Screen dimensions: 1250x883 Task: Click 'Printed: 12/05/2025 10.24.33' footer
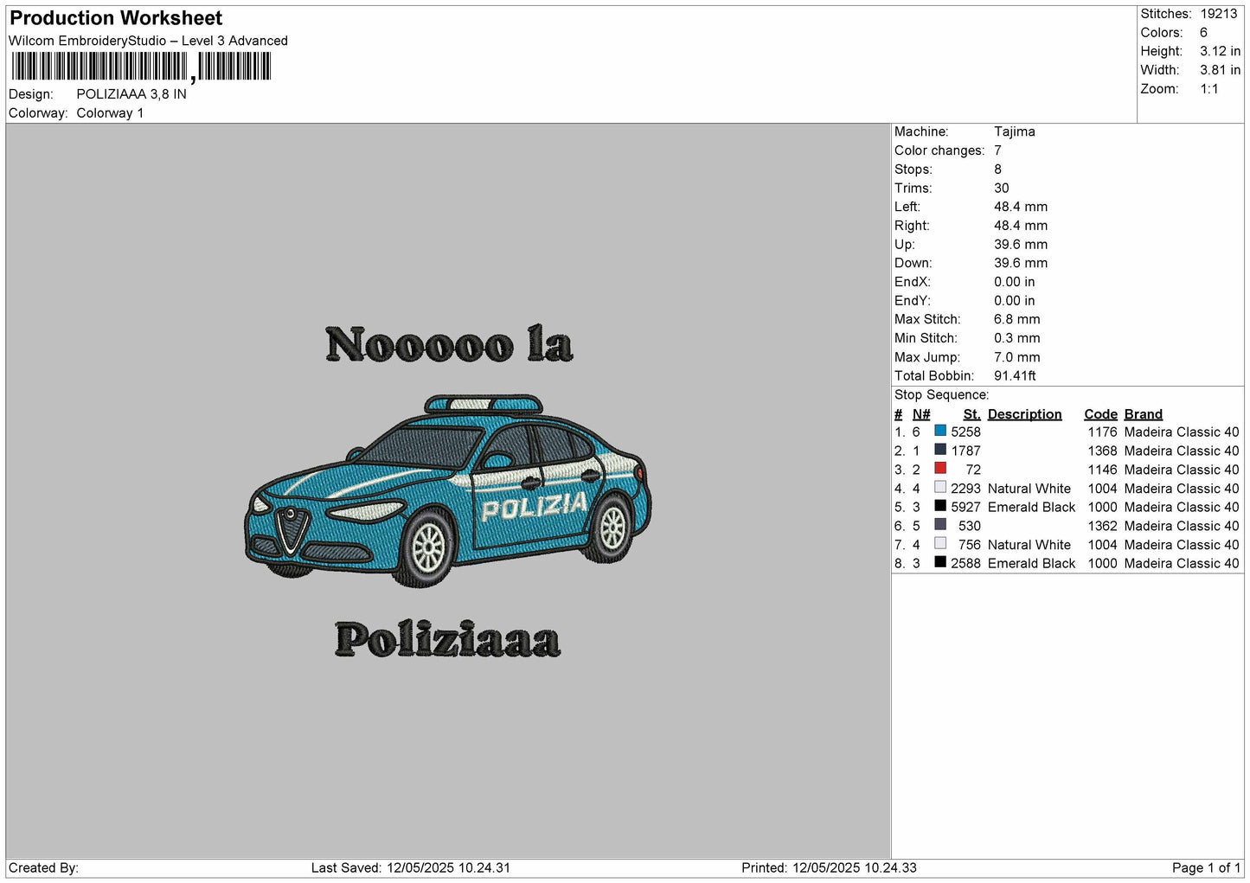pos(829,867)
